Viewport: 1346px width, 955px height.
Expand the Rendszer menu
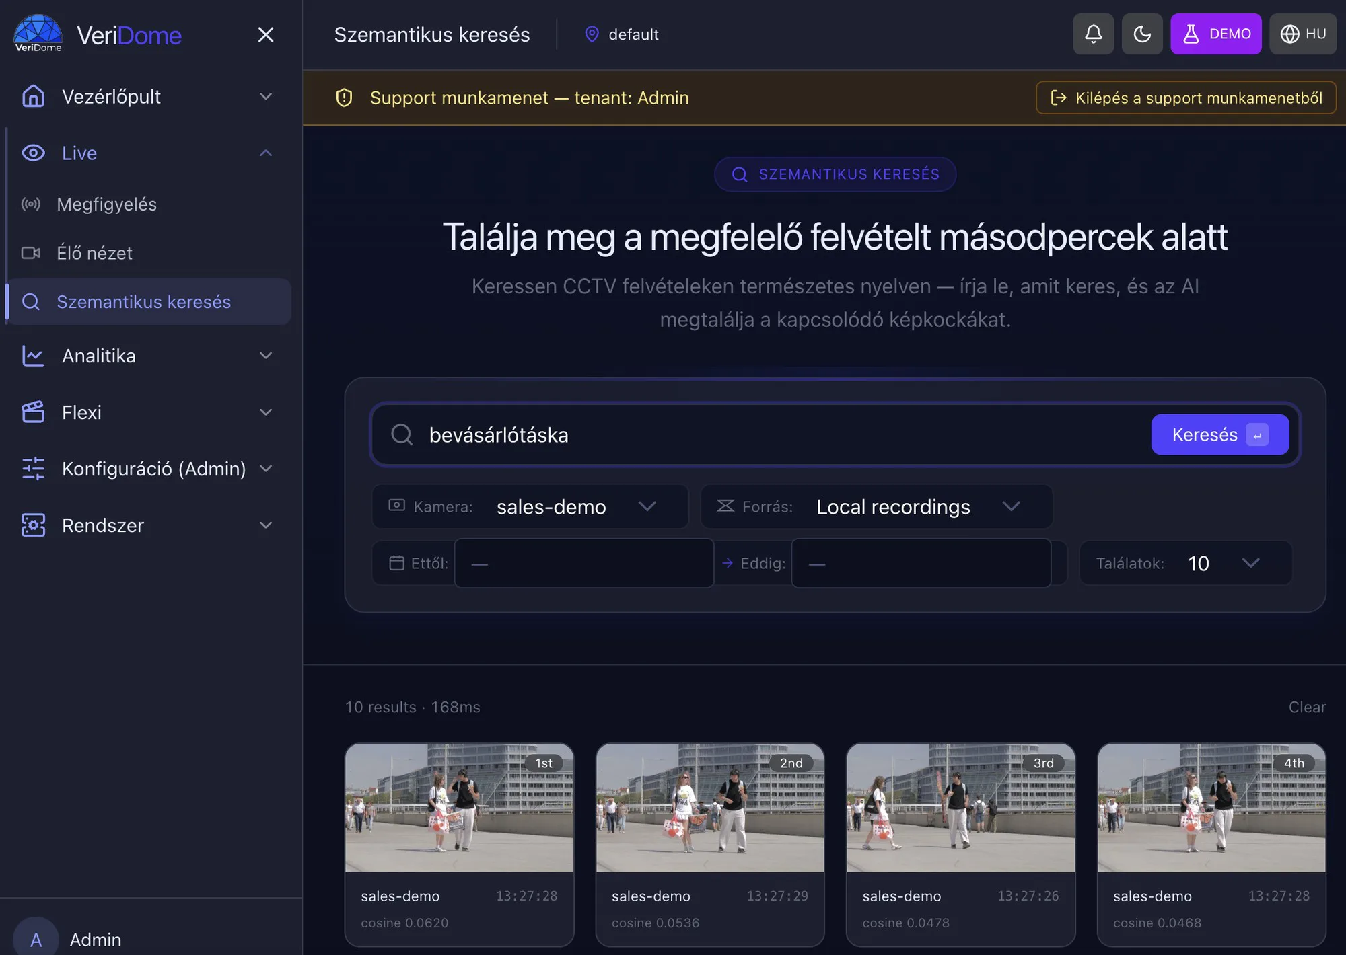click(x=148, y=525)
